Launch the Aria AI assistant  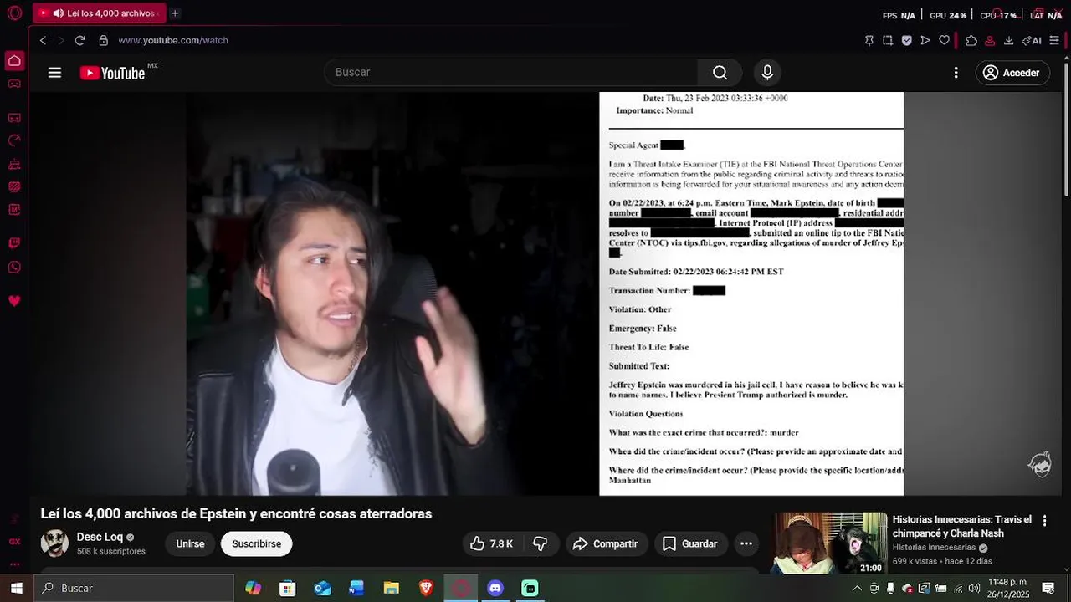(x=1033, y=40)
